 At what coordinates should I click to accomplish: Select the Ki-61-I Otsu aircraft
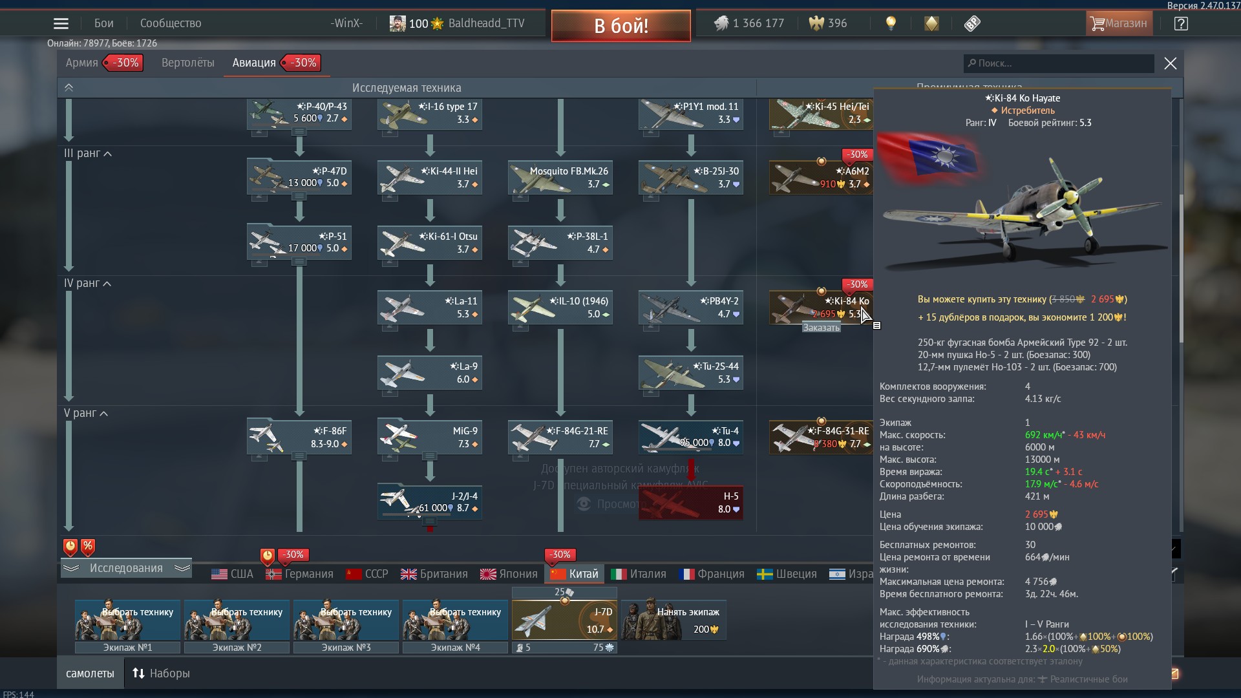click(430, 242)
